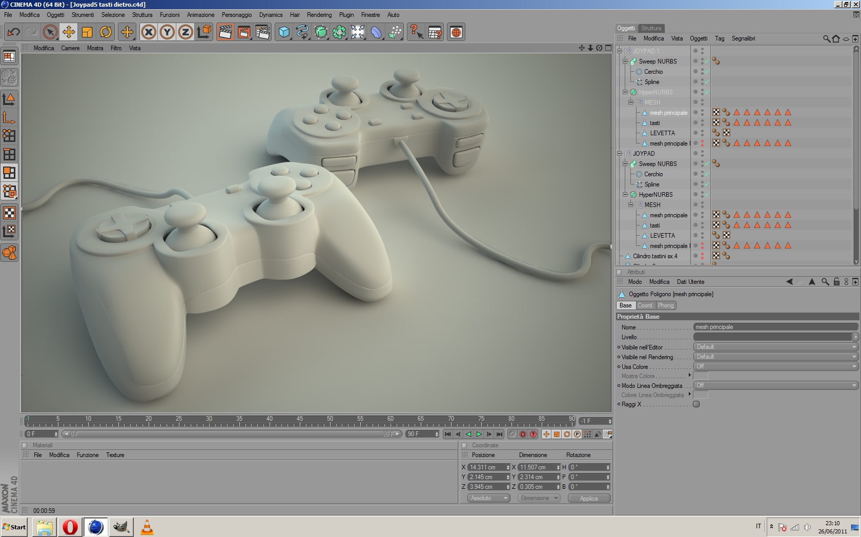Click the green array modeling objects icon
The height and width of the screenshot is (537, 861).
(x=339, y=32)
